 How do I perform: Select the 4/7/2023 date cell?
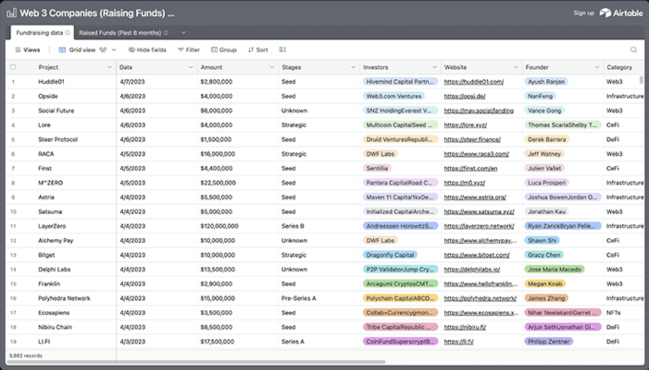click(x=157, y=82)
